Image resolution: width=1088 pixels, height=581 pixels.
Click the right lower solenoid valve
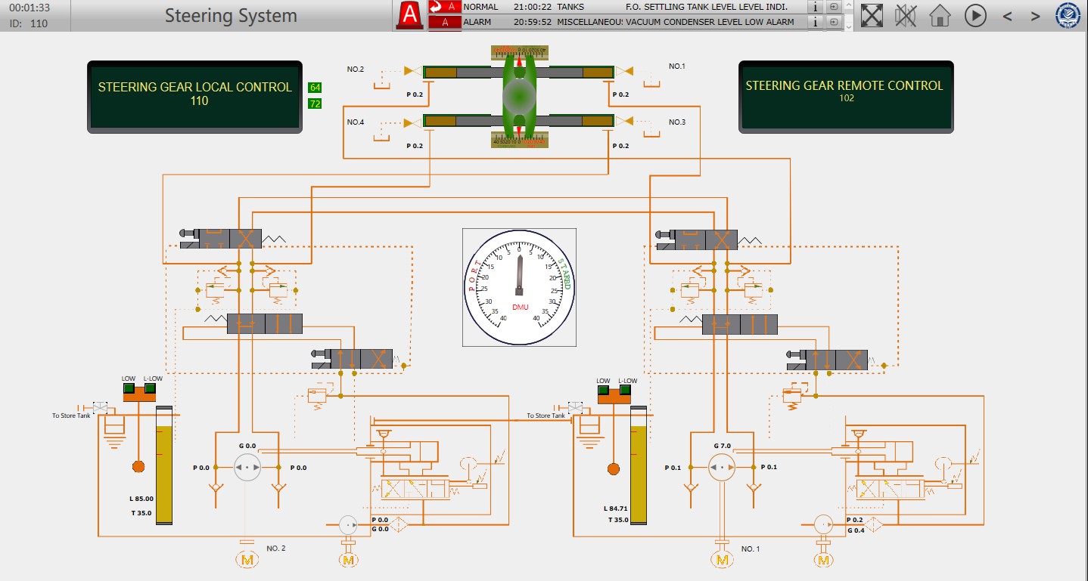pos(827,359)
